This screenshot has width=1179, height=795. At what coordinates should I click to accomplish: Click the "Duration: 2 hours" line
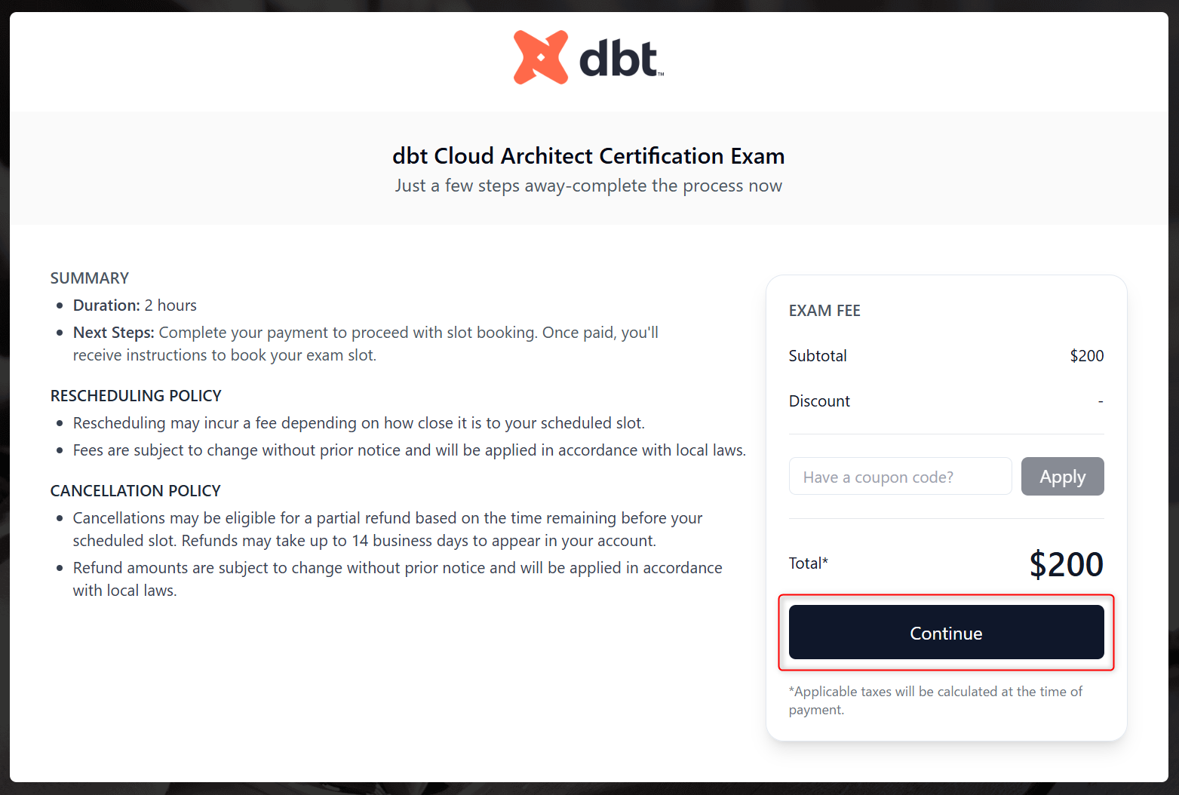[134, 305]
